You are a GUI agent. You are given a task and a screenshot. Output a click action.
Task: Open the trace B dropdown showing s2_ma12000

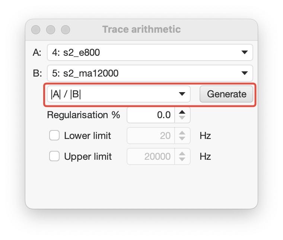(150, 73)
